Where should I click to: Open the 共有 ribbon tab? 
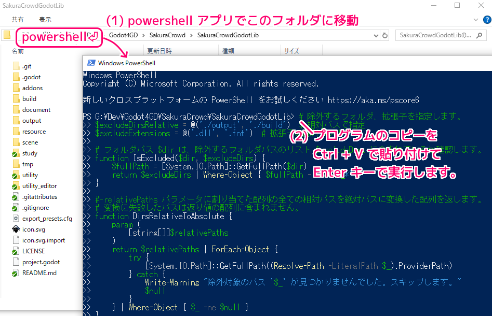click(17, 19)
